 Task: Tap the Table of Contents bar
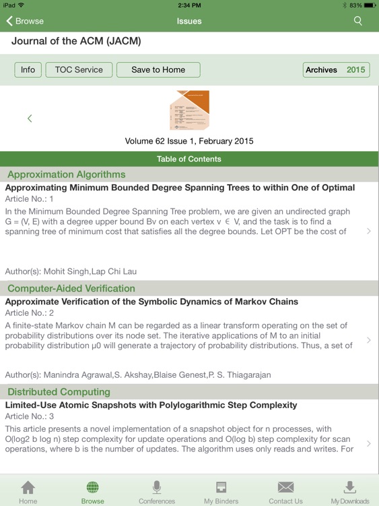coord(189,159)
